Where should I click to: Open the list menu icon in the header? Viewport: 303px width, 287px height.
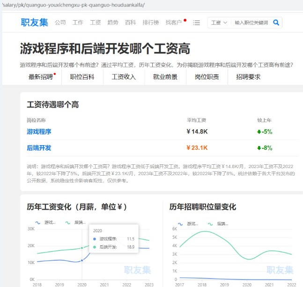pyautogui.click(x=196, y=23)
